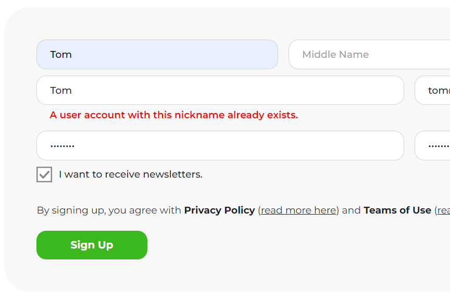Click 'Tom' text in the wide nickname box
The height and width of the screenshot is (300, 450).
click(61, 91)
